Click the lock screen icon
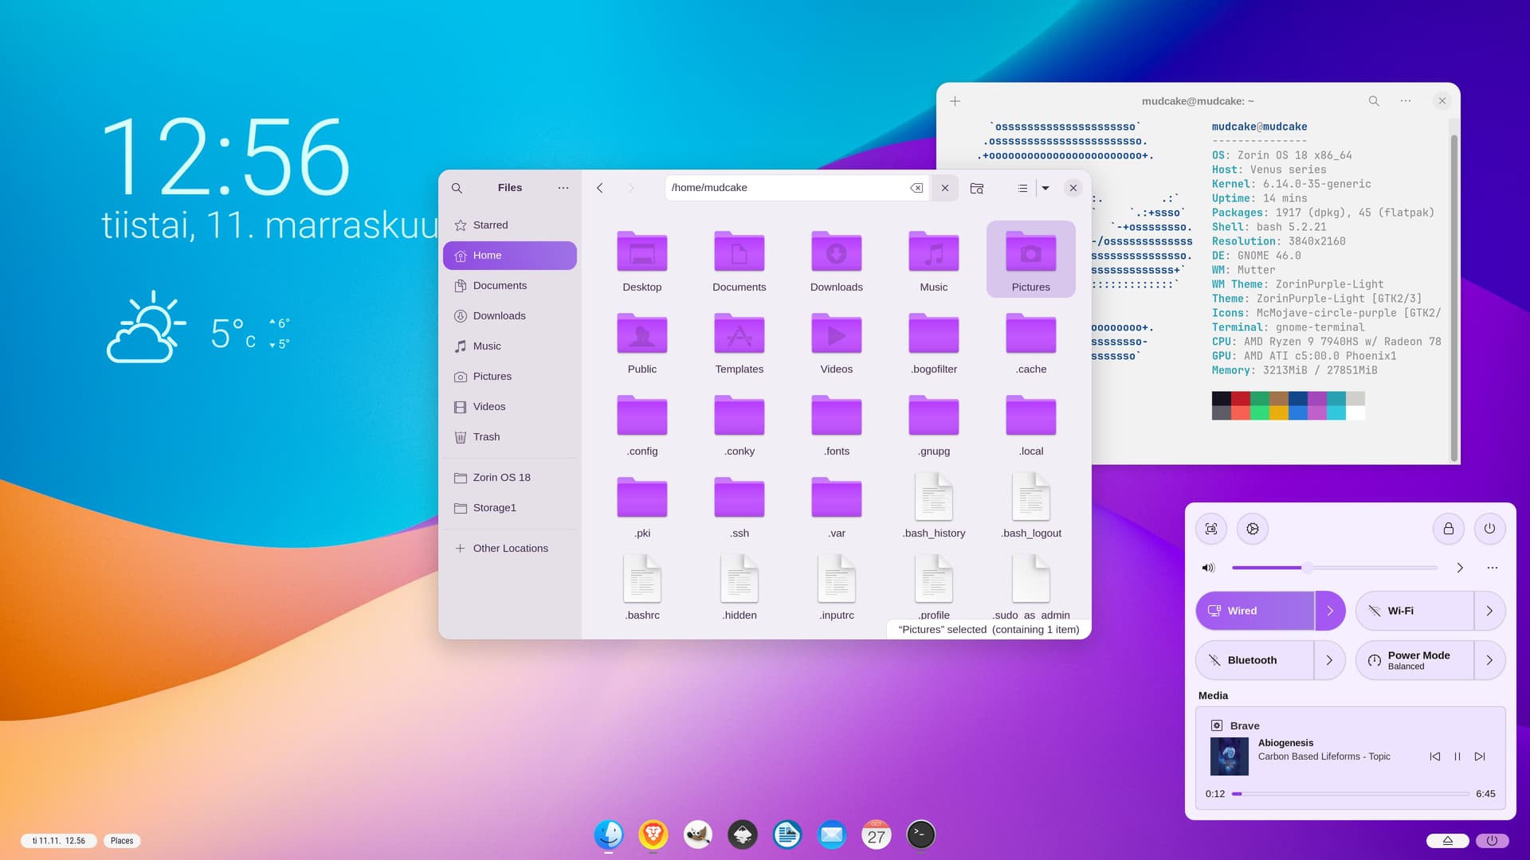The image size is (1530, 860). point(1449,529)
